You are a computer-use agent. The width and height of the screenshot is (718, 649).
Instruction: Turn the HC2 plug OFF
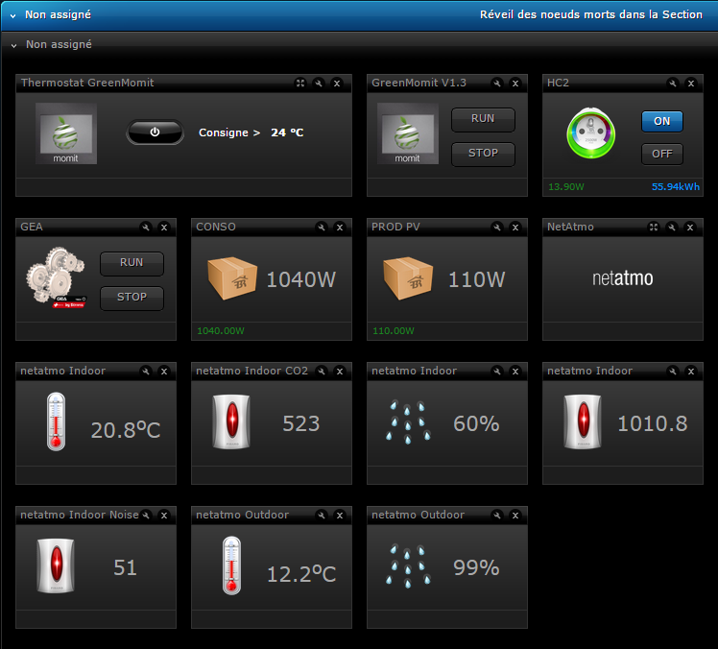pos(662,154)
